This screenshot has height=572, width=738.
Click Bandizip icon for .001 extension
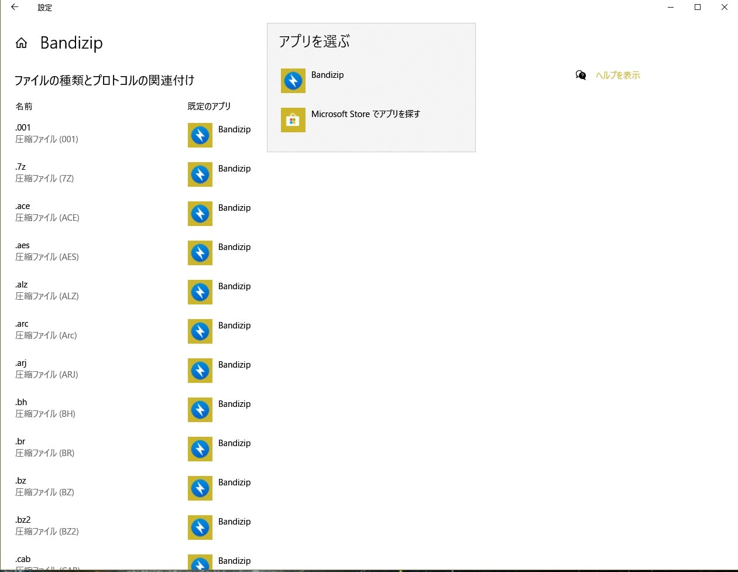[200, 135]
